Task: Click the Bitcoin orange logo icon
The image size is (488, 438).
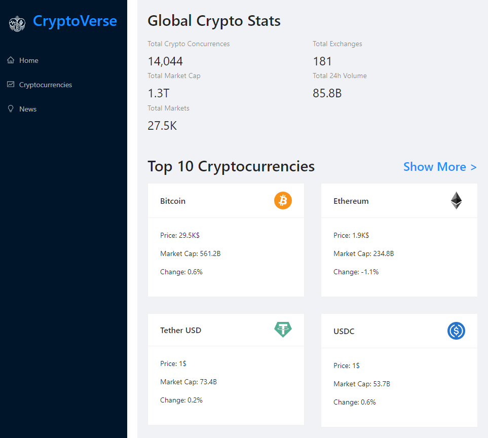Action: click(283, 200)
